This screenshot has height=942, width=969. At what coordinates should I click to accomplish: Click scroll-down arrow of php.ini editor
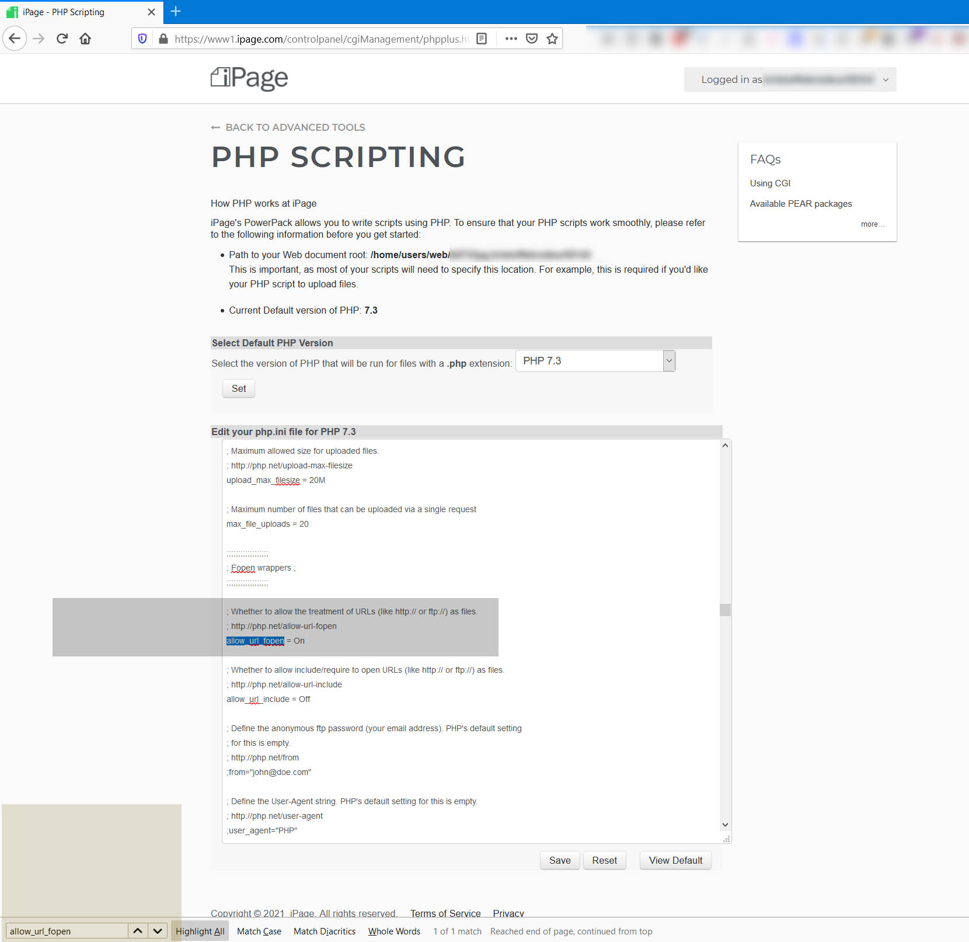pos(725,825)
